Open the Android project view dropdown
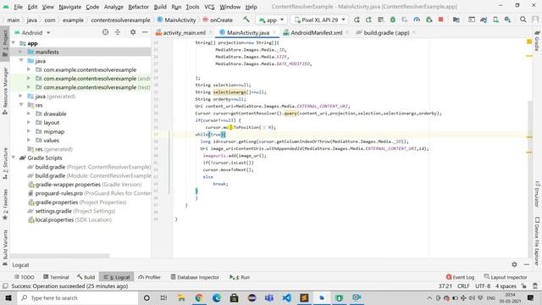This screenshot has height=305, width=542. click(32, 32)
